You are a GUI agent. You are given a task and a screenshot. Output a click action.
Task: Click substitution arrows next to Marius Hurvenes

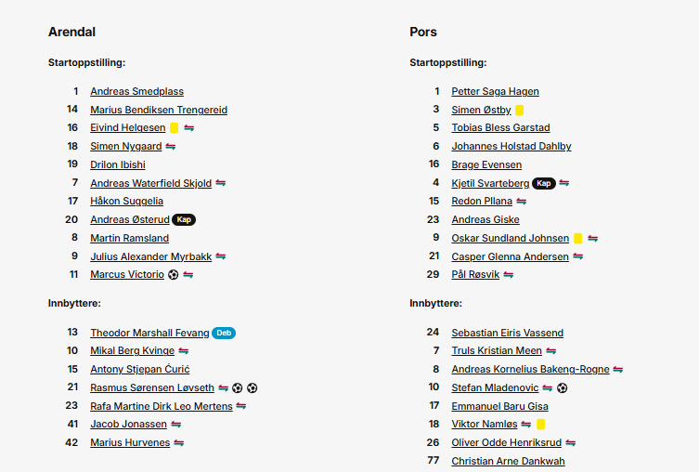click(x=179, y=443)
